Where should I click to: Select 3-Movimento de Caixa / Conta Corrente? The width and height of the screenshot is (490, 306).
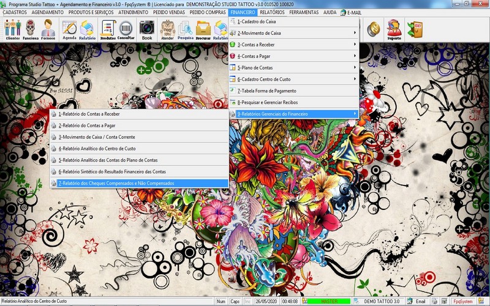click(140, 137)
